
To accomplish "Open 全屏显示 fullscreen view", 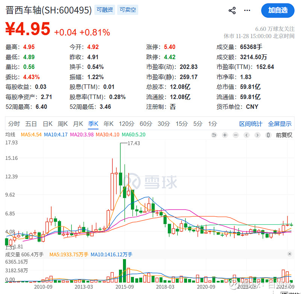I will coord(280,124).
